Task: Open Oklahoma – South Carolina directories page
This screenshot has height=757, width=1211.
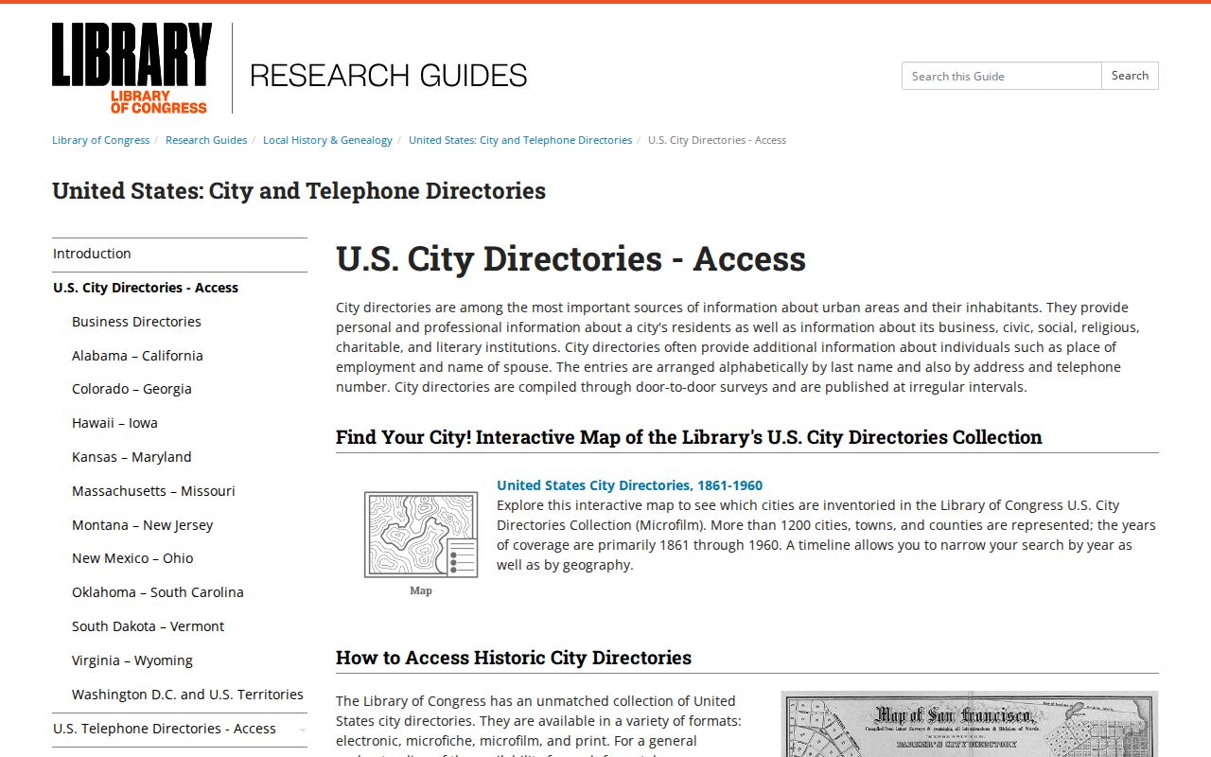Action: (158, 592)
